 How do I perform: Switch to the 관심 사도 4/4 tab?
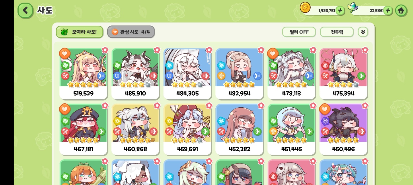131,32
